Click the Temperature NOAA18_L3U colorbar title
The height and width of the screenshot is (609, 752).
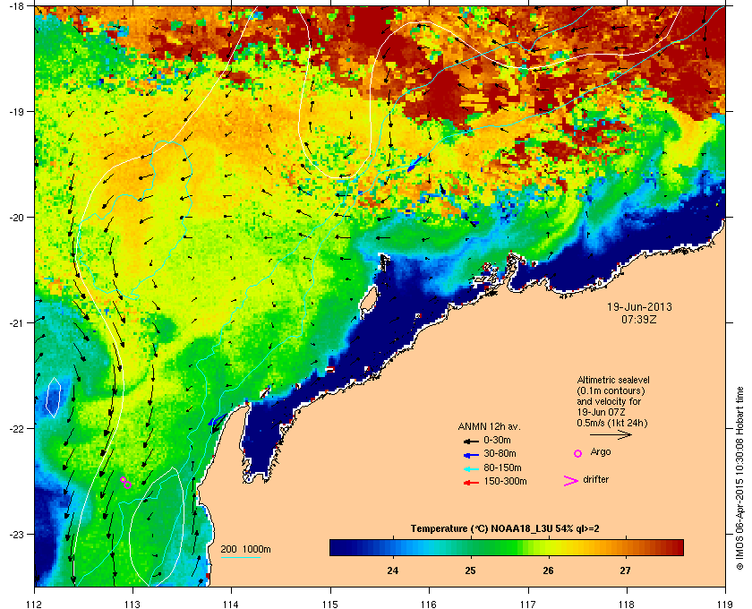tap(505, 529)
